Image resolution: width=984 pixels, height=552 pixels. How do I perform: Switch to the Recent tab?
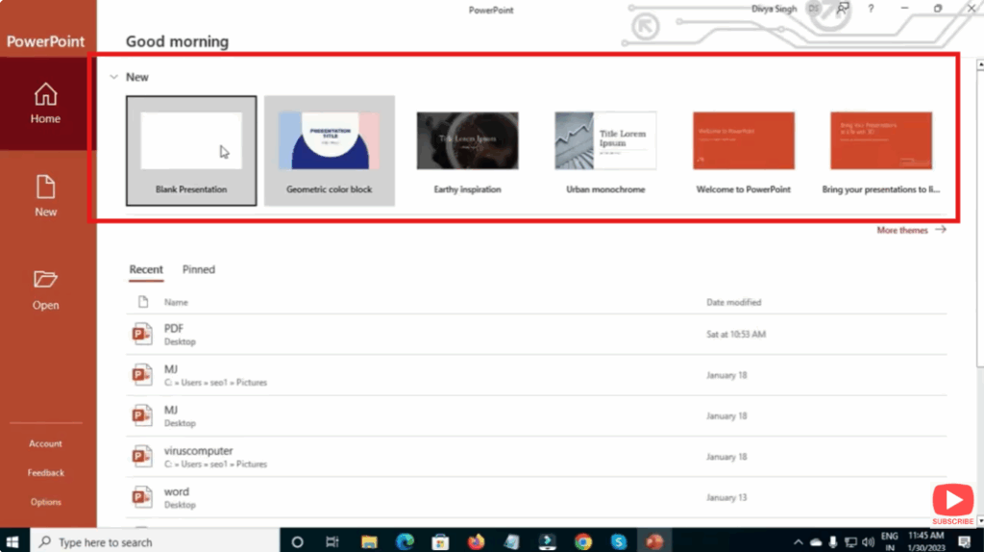point(146,269)
